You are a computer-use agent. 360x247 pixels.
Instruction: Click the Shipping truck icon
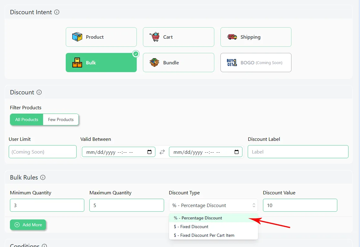[232, 37]
